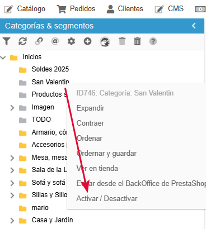Viewport: 206px width, 229px height.
Task: Click the round globe avatar icon
Action: coord(105,41)
